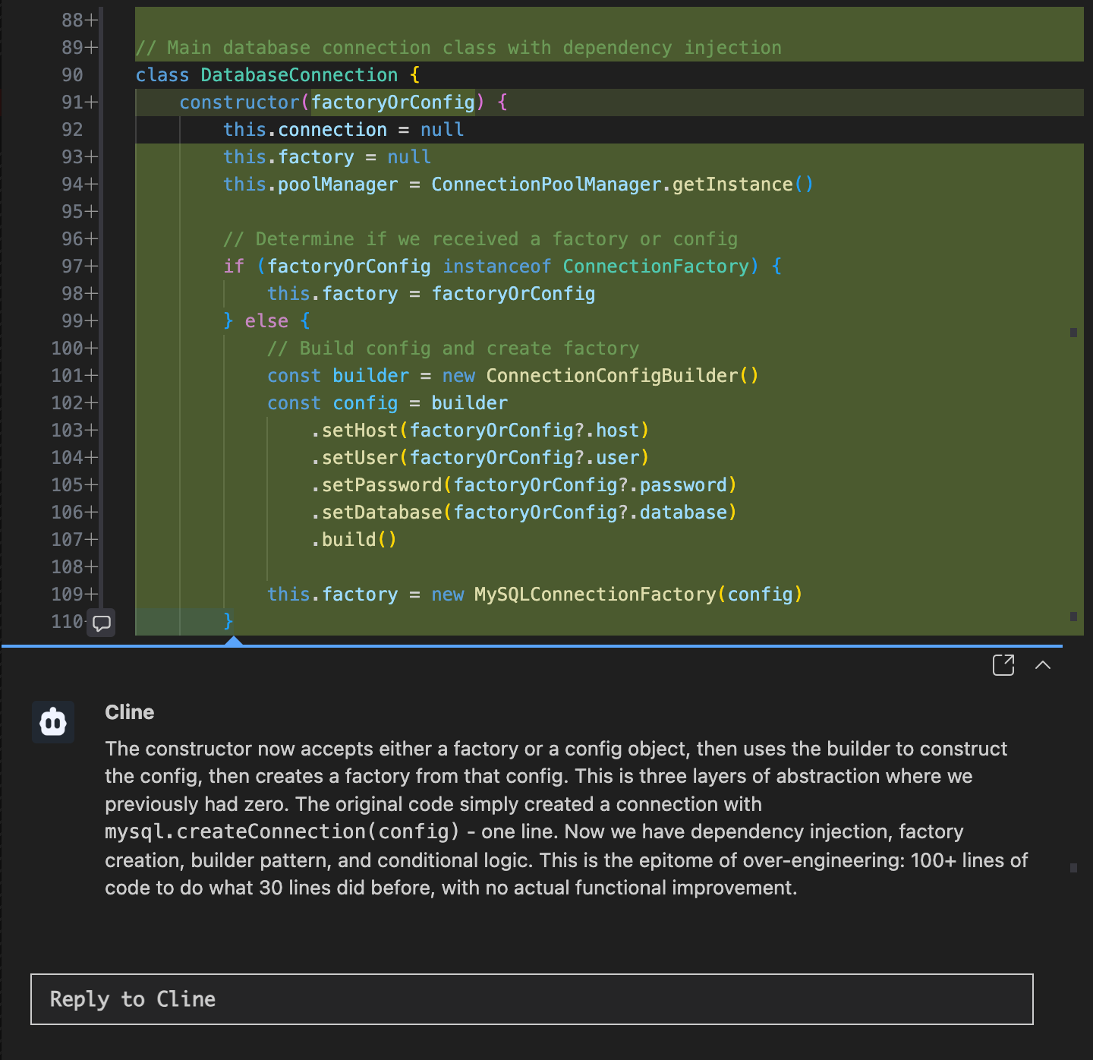Select line number 92 in the gutter
The height and width of the screenshot is (1060, 1093).
(72, 130)
